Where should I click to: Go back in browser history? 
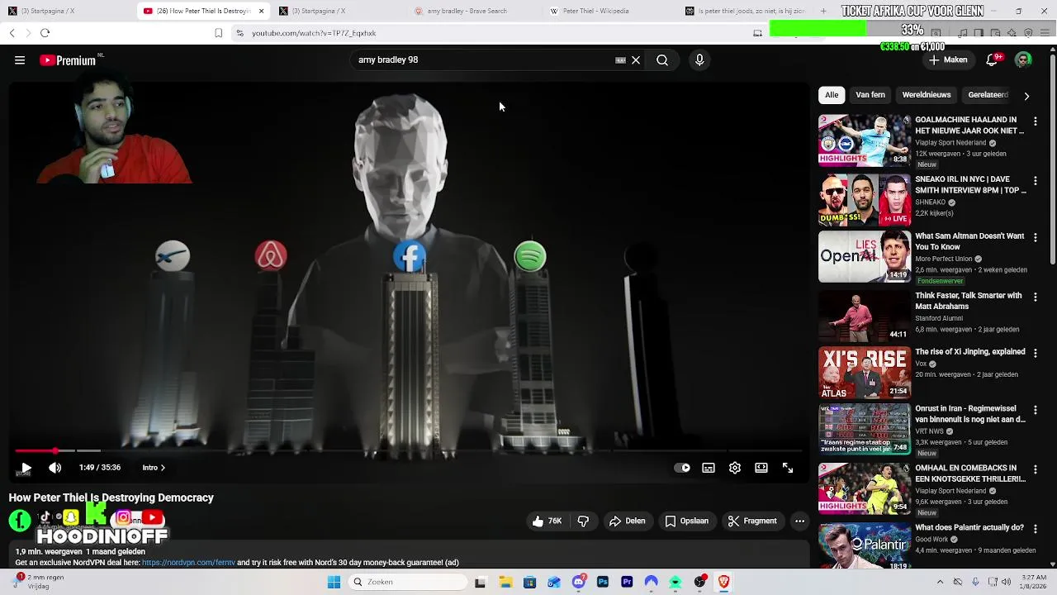pos(12,33)
